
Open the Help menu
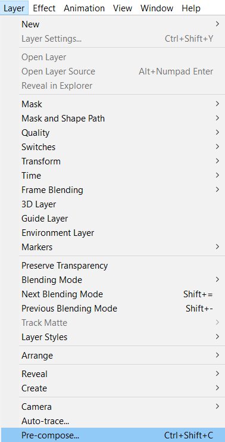191,8
